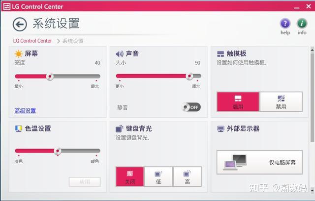
Task: Set keyboard backlight to 高
Action: 187,177
